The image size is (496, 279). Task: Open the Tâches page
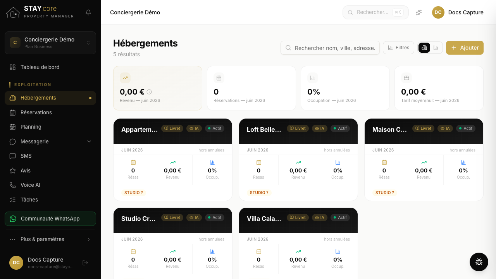tap(50, 200)
